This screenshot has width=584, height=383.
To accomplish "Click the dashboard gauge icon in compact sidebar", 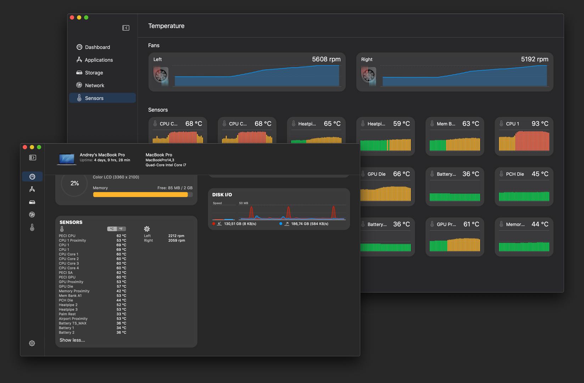I will tap(32, 176).
